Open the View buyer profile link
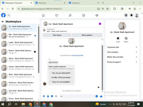Screen dimensions: 143x107 click(78, 55)
